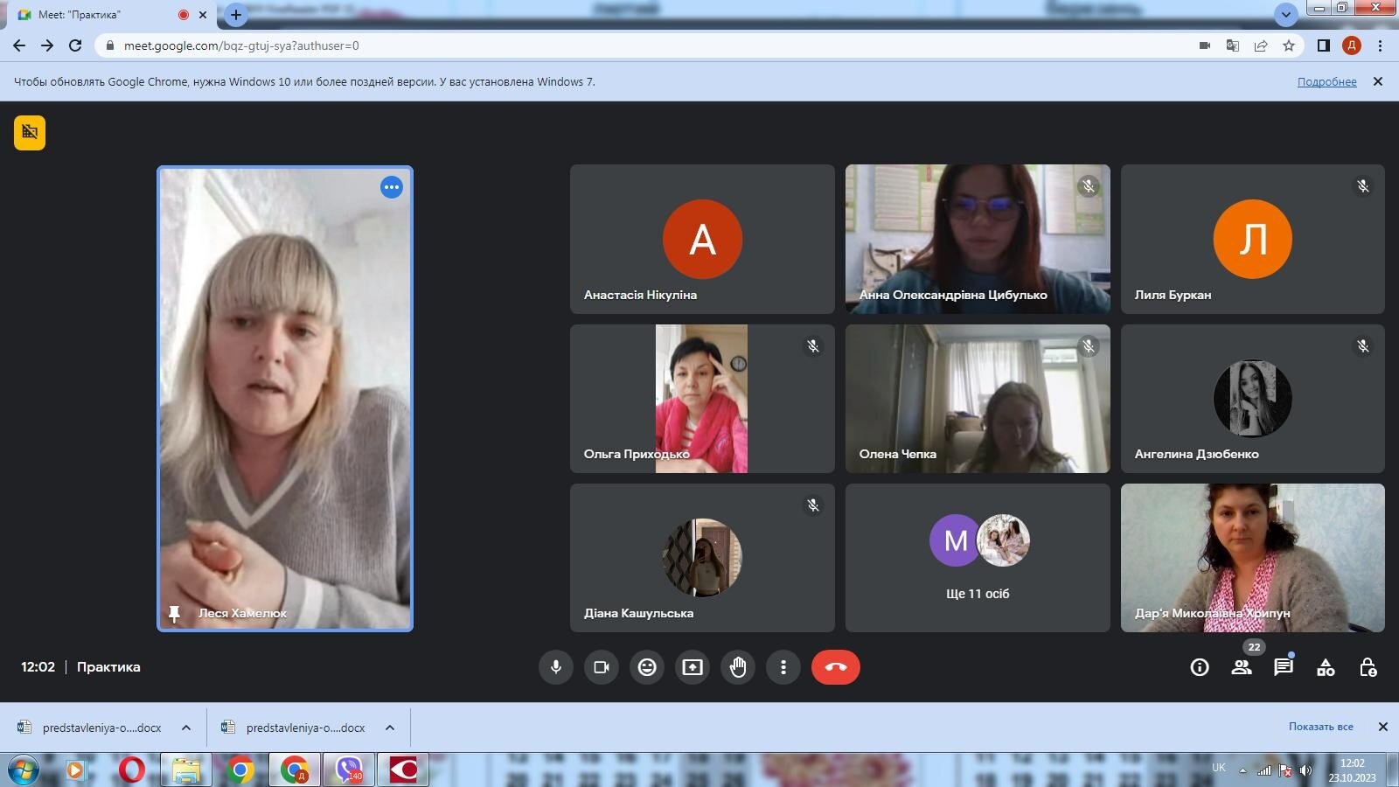Raise hand with the hand icon
The width and height of the screenshot is (1399, 787).
click(738, 667)
